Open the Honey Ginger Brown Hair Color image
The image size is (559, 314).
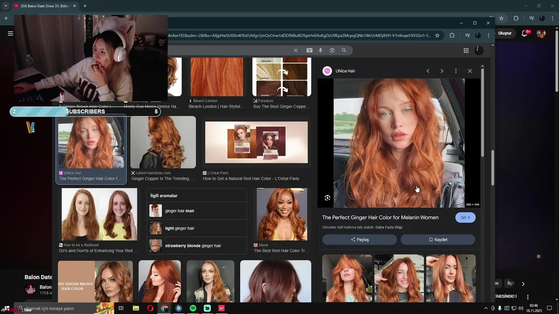click(x=95, y=281)
